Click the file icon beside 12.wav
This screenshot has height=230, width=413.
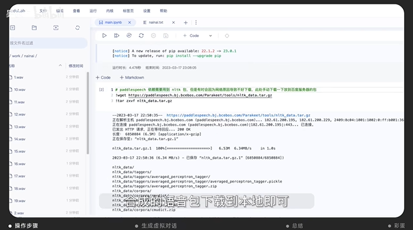11,114
